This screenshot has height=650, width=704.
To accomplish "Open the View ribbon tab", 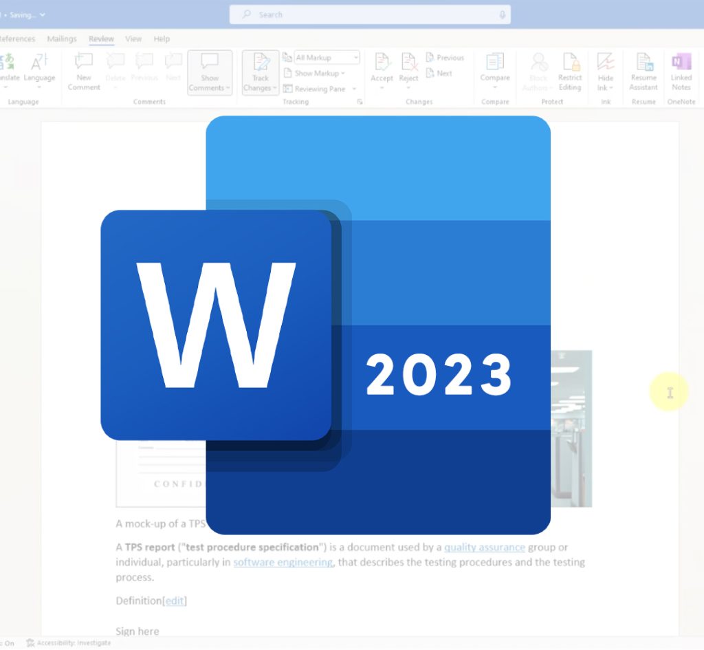I will click(133, 39).
